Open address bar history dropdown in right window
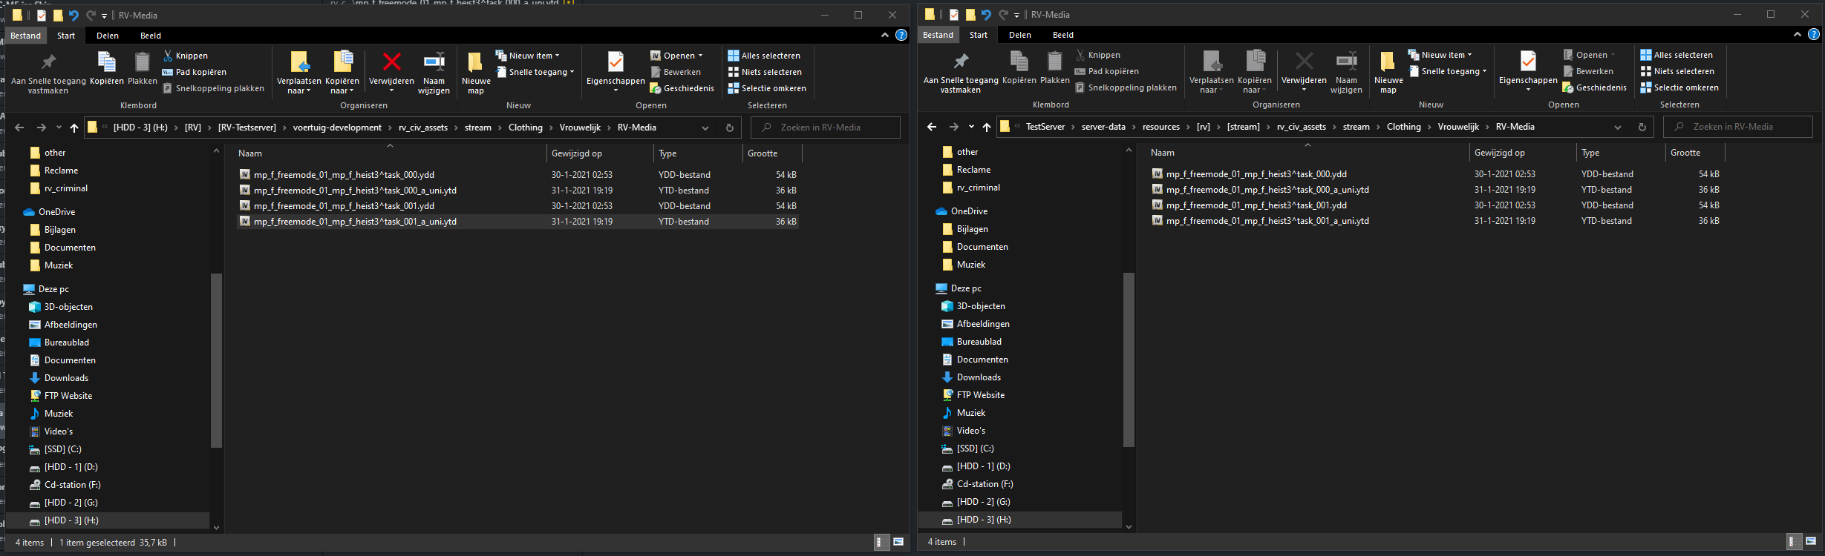The image size is (1825, 556). click(1617, 128)
